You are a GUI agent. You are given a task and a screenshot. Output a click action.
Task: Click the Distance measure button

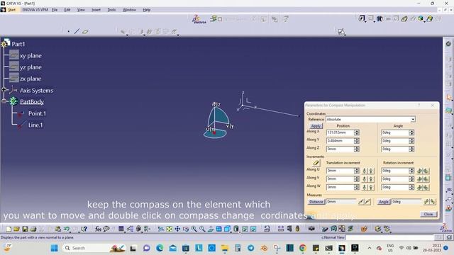pyautogui.click(x=316, y=202)
